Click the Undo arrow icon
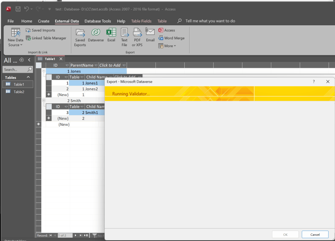The image size is (335, 241). click(26, 9)
